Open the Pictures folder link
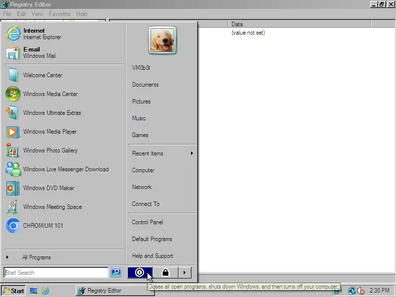396x297 pixels. tap(142, 101)
